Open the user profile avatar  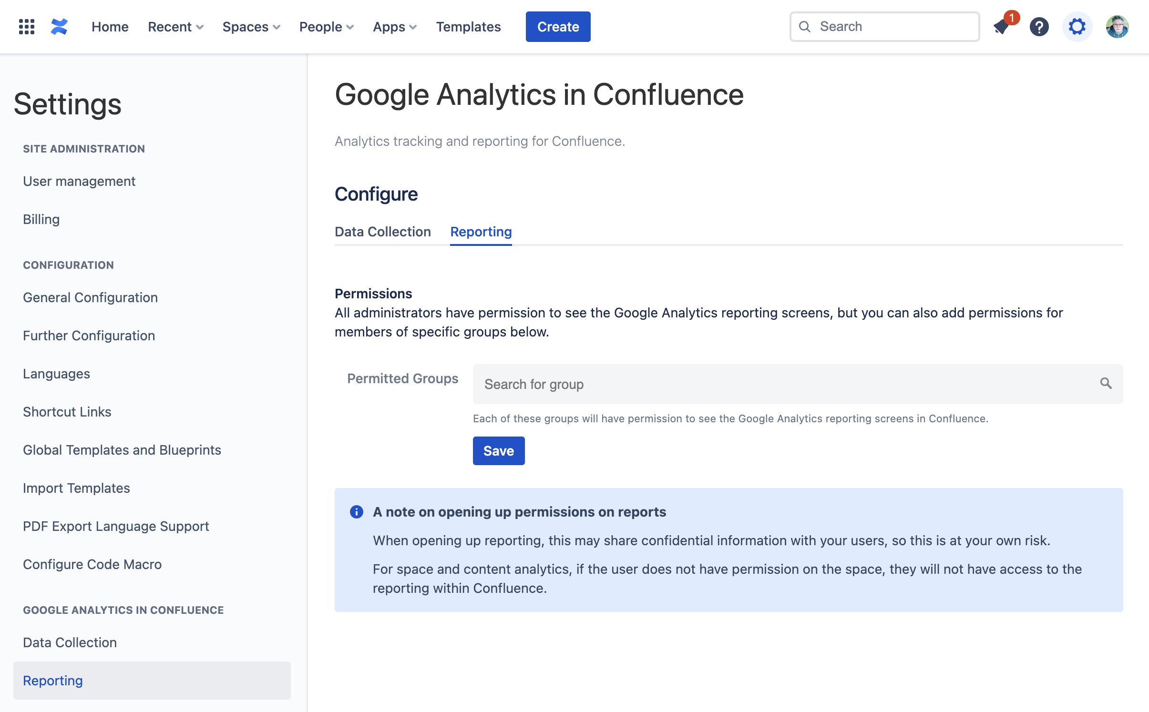(x=1117, y=27)
